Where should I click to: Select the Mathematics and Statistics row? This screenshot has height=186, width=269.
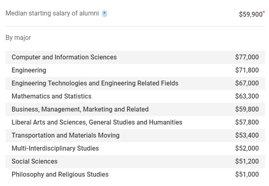pos(135,96)
